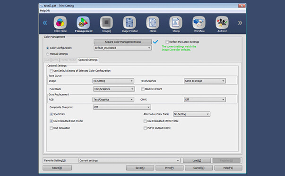This screenshot has height=176, width=285.
Task: Enable Use Embedded CMYK Profile checkbox
Action: (145, 121)
